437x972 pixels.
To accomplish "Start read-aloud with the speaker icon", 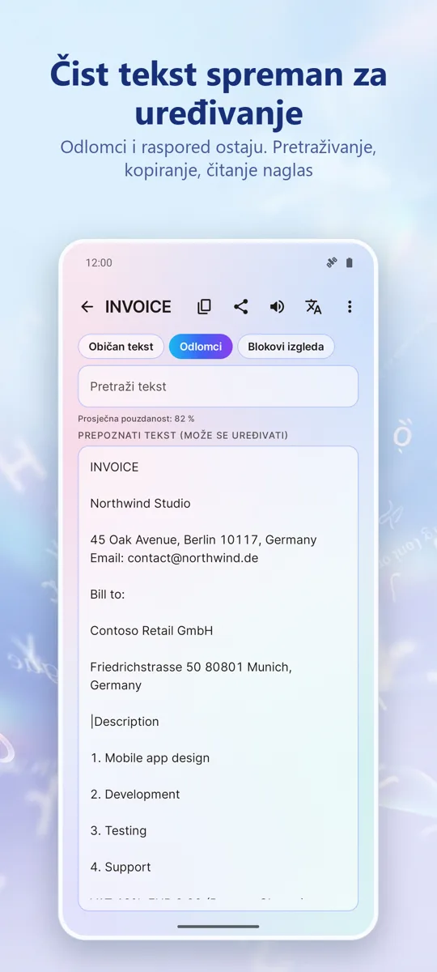I will click(277, 307).
